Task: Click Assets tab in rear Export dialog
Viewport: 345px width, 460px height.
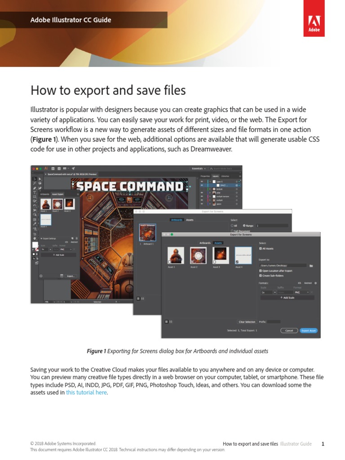Action: click(x=190, y=220)
